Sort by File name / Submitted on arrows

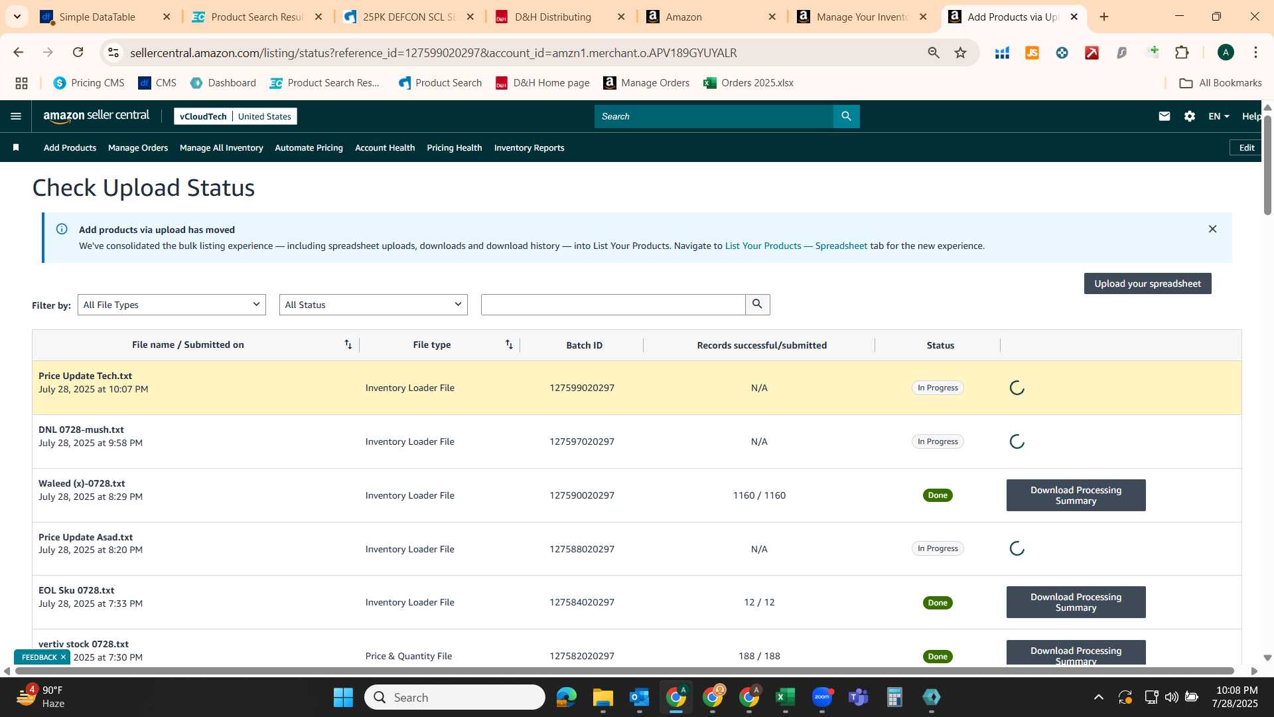pyautogui.click(x=348, y=345)
